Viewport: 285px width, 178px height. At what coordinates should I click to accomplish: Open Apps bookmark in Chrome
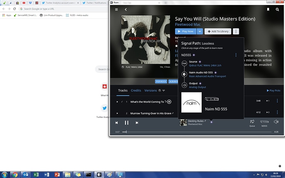(7, 15)
